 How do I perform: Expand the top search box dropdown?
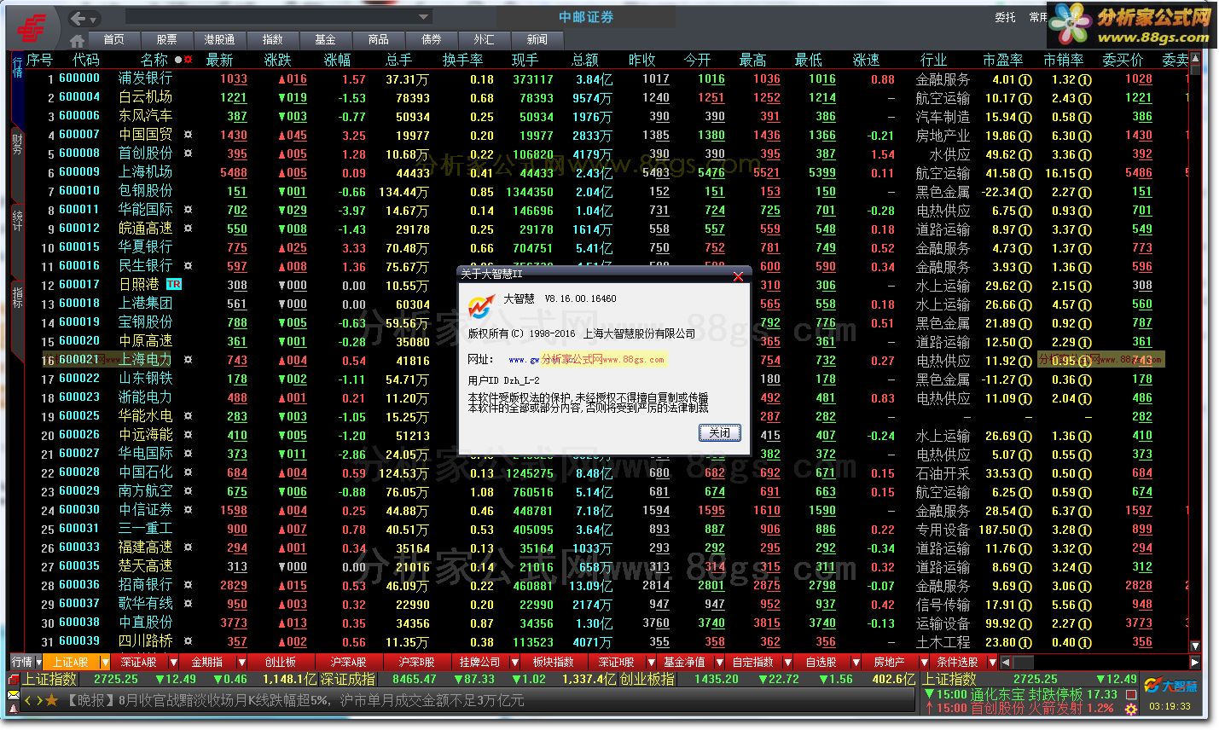(x=424, y=17)
